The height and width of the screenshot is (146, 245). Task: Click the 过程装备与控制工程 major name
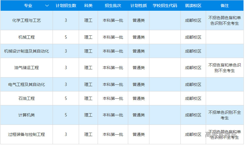[x=26, y=134]
